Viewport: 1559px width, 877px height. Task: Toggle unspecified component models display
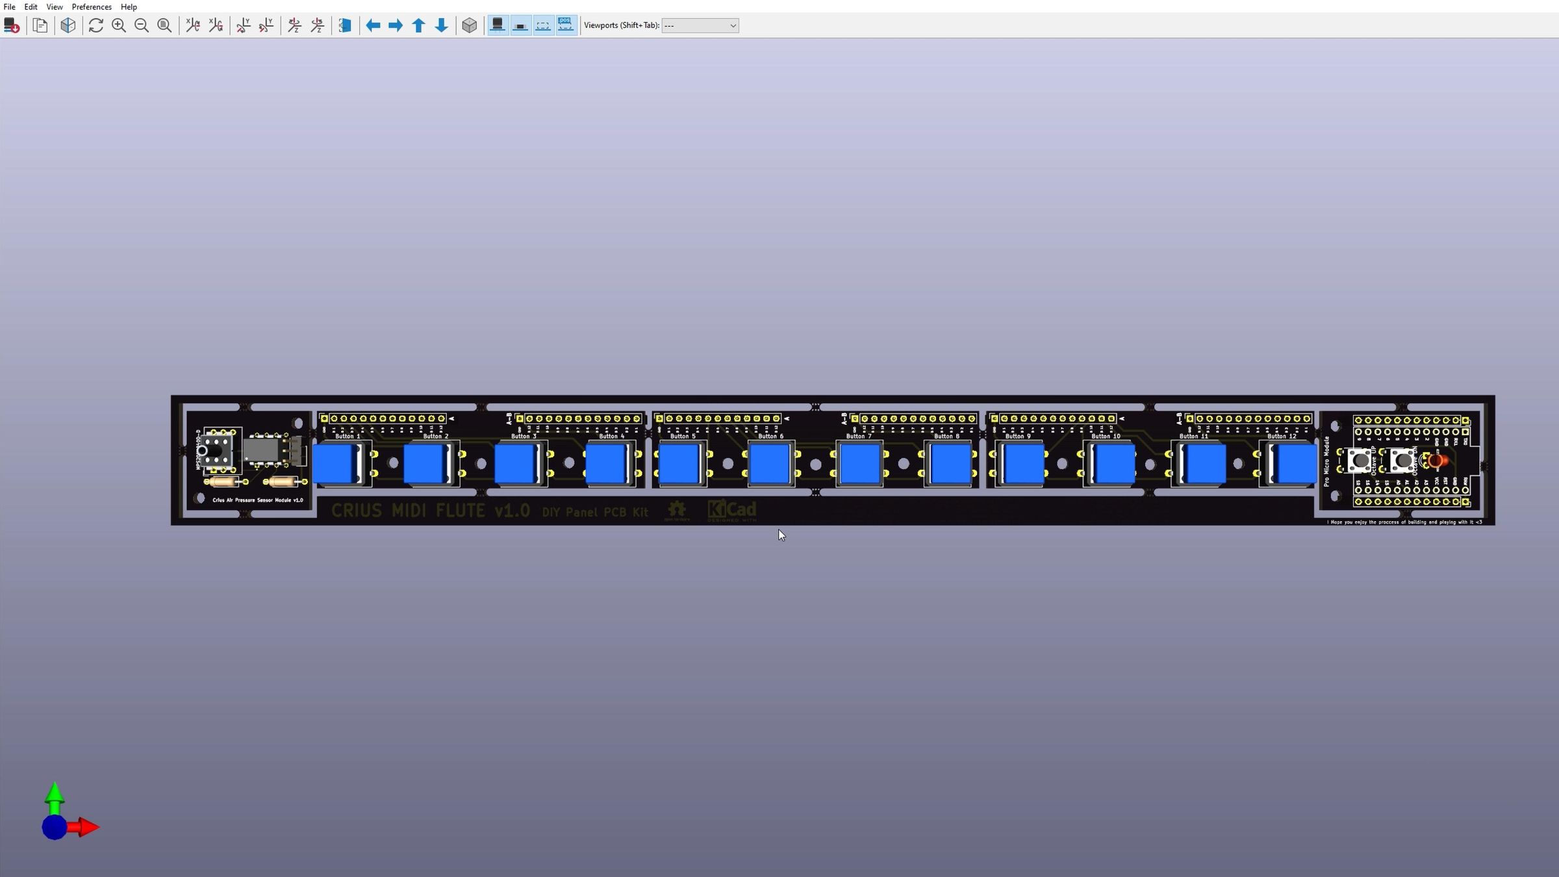tap(543, 26)
